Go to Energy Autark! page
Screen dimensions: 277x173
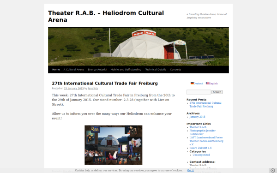(97, 70)
